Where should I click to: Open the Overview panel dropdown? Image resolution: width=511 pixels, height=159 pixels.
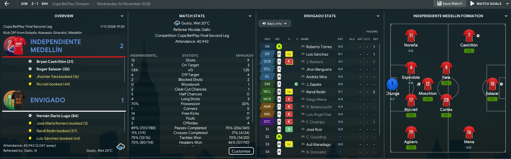(x=122, y=16)
